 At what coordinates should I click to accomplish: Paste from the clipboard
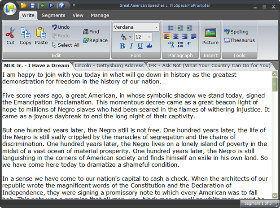(41, 36)
